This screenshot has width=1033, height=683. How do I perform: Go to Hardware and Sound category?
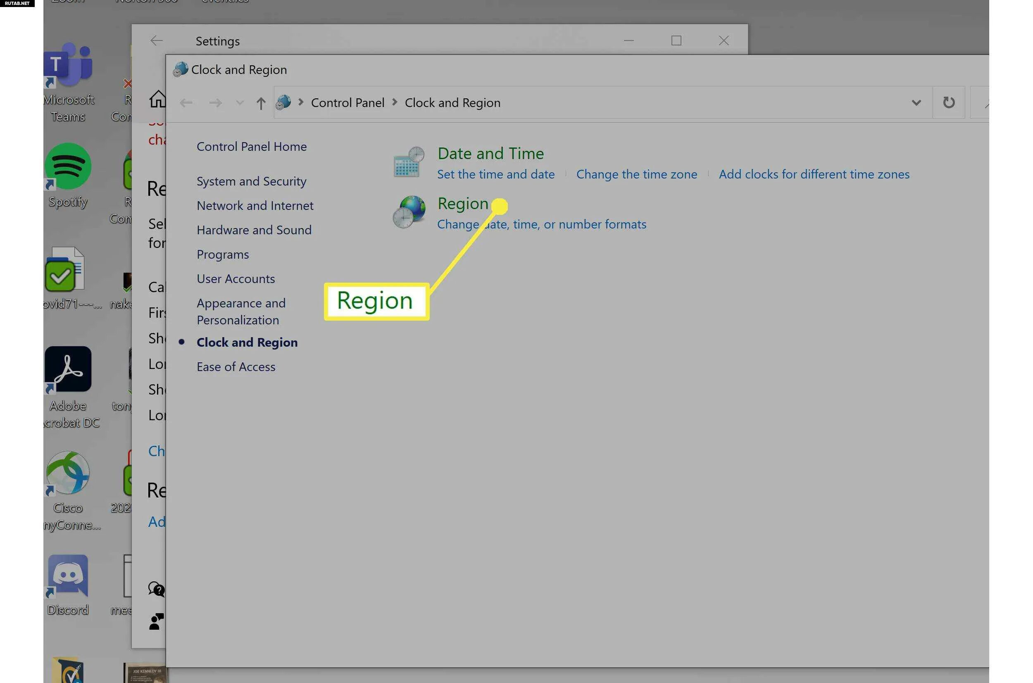coord(254,230)
